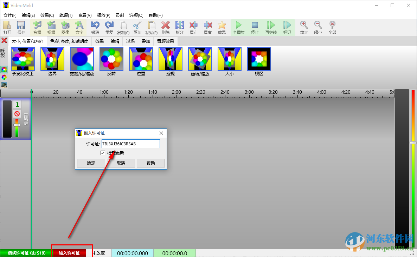Click the Undo (撤消) icon

[x=95, y=27]
